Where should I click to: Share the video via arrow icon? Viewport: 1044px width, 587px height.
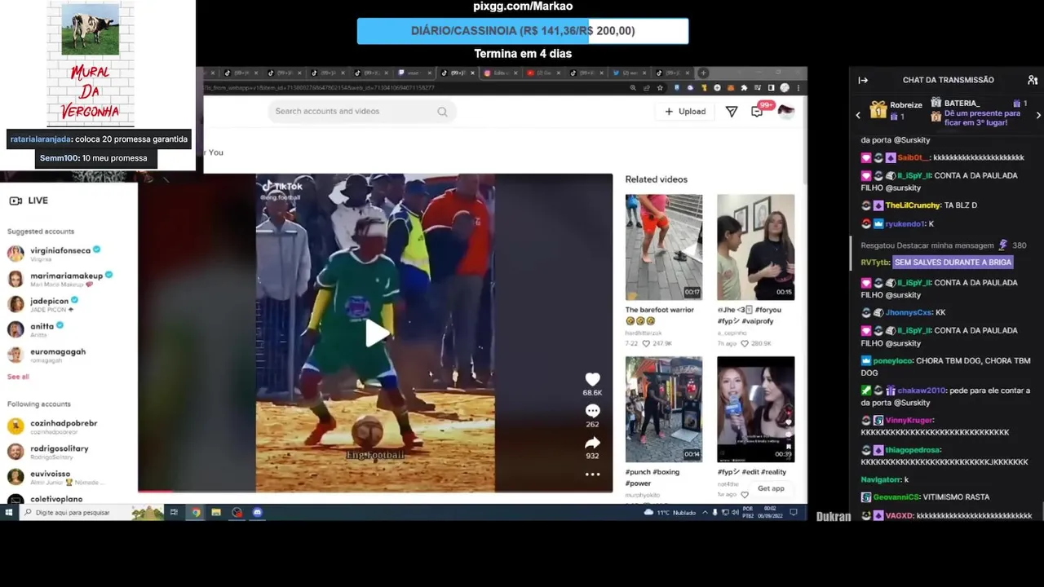[x=592, y=443]
